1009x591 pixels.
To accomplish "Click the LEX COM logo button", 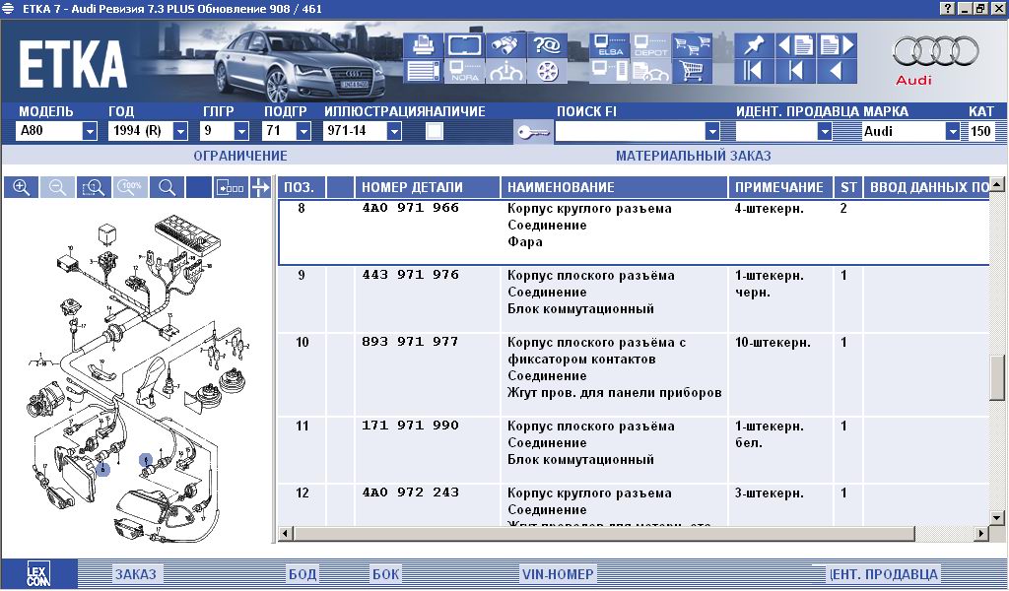I will (38, 573).
